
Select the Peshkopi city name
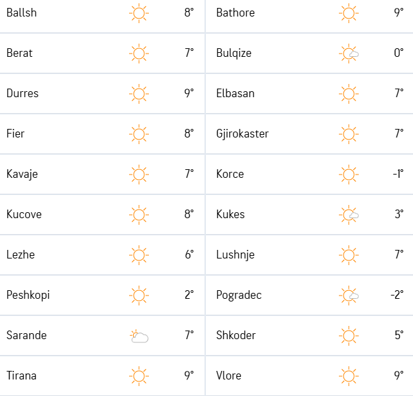(x=28, y=296)
